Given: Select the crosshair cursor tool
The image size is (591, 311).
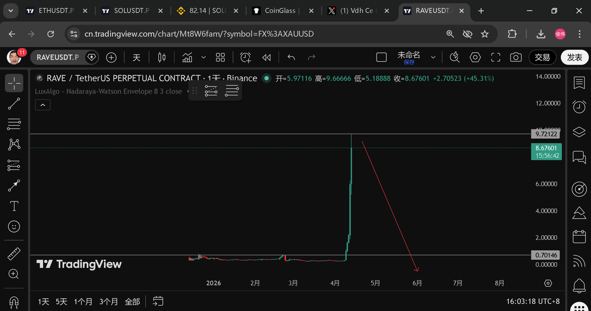Looking at the screenshot, I should point(14,83).
